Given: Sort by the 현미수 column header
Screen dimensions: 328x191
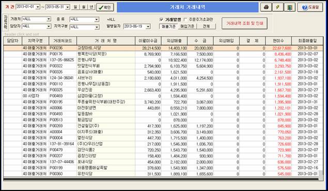Looking at the screenshot, I should point(278,41).
